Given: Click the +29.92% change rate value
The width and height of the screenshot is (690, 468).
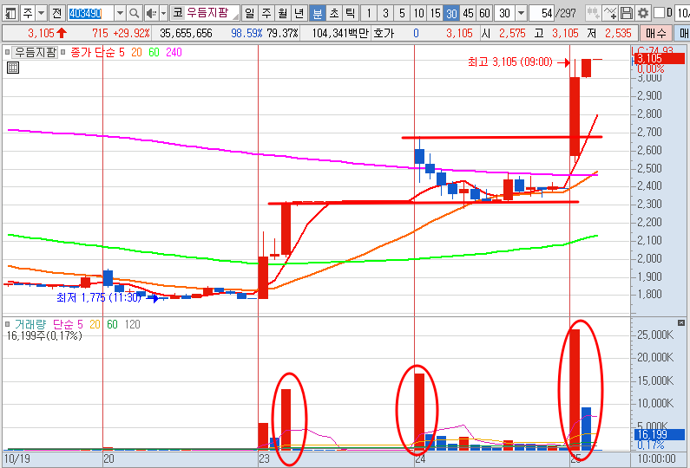Looking at the screenshot, I should coord(131,33).
